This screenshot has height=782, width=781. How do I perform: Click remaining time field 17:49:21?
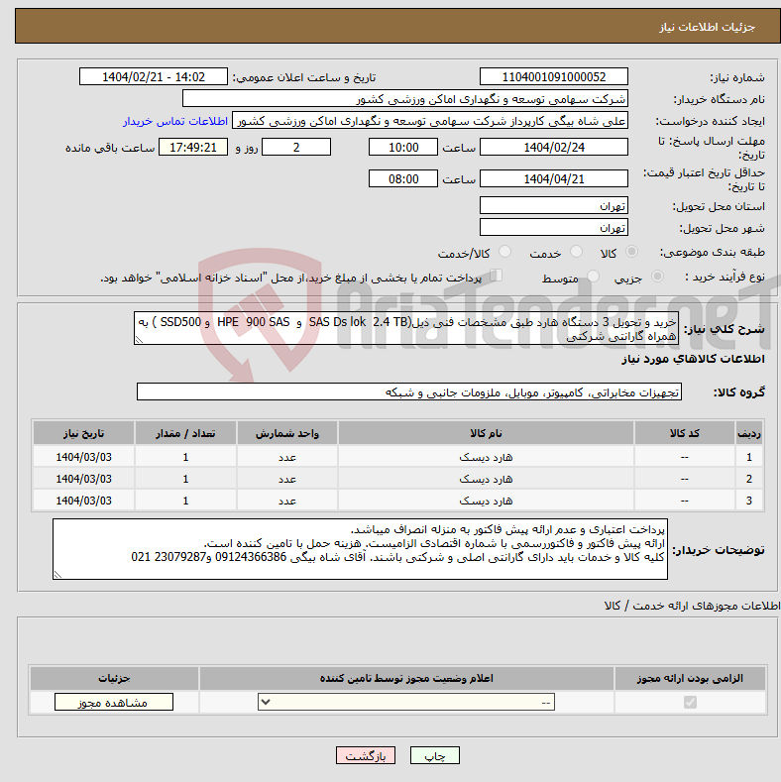(x=193, y=147)
